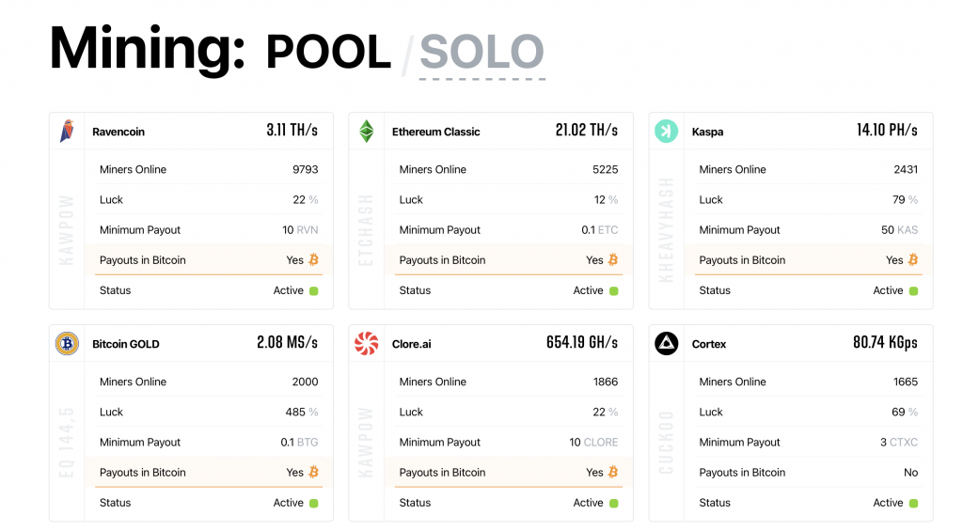This screenshot has width=963, height=530.
Task: Open the Kaspa pool name link
Action: (x=707, y=132)
